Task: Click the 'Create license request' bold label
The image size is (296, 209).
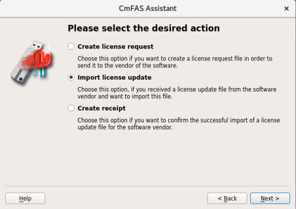Action: pos(116,46)
